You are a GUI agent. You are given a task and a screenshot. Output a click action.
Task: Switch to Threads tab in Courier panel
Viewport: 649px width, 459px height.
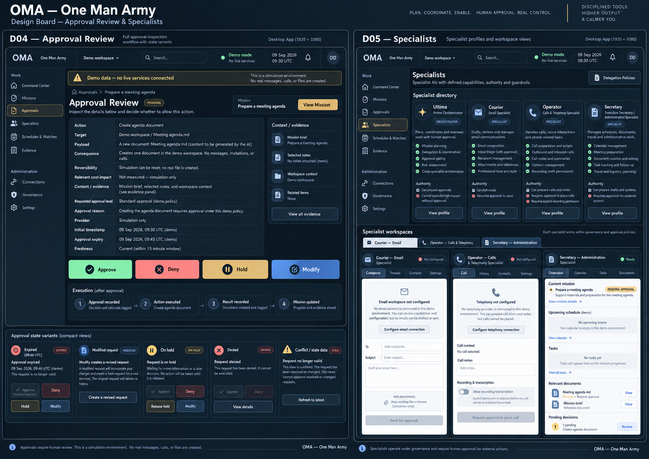coord(395,273)
